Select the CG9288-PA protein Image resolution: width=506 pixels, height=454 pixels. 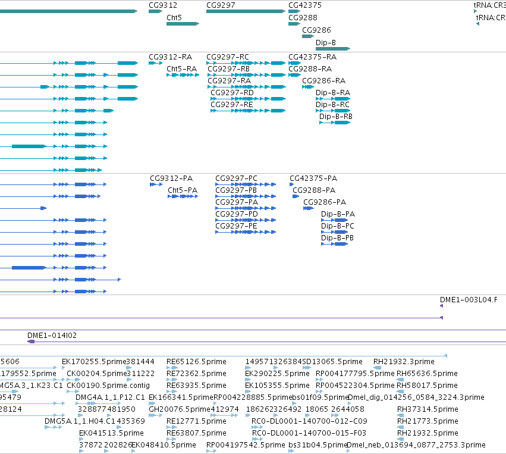(296, 196)
